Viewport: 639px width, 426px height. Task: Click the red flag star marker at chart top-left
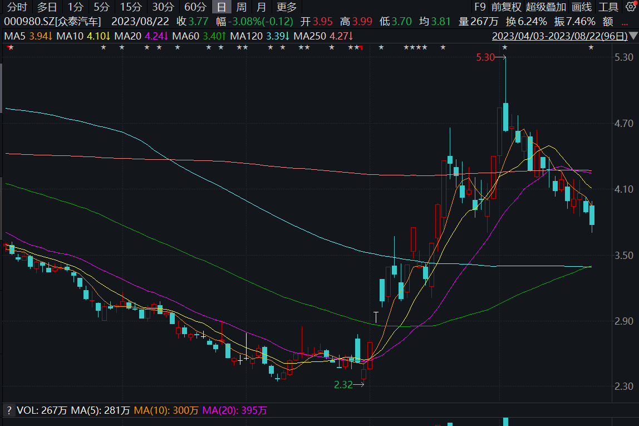pyautogui.click(x=10, y=47)
